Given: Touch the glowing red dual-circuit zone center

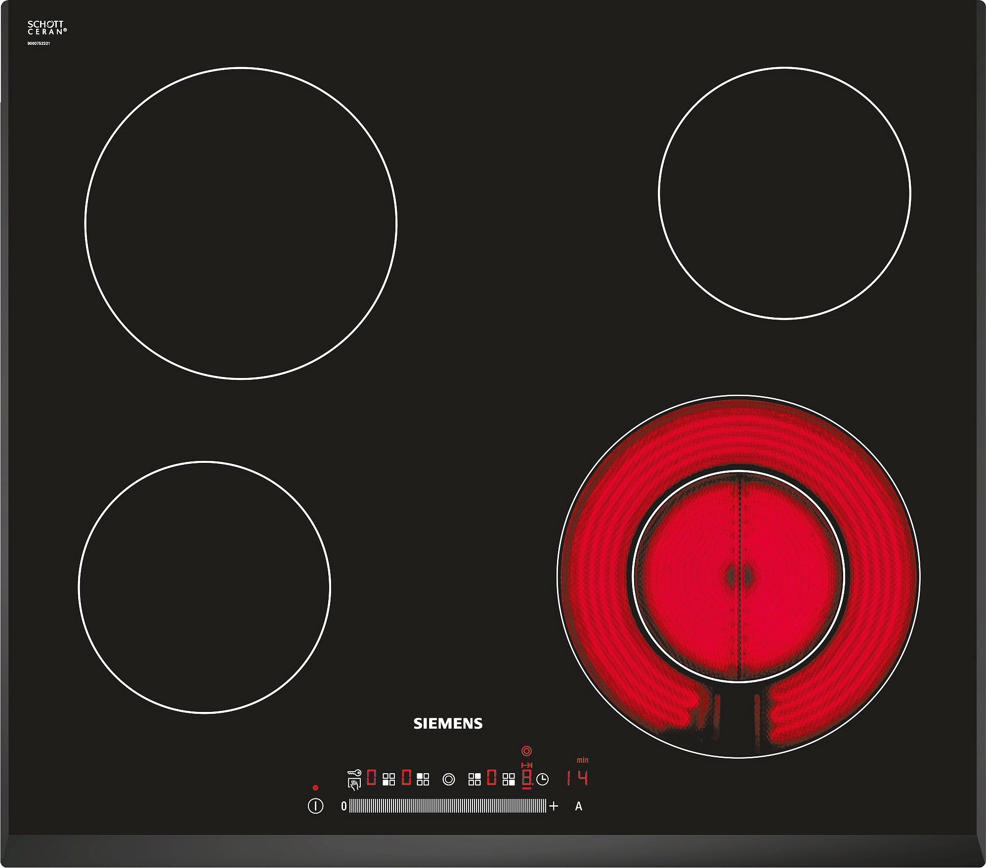Looking at the screenshot, I should [739, 576].
